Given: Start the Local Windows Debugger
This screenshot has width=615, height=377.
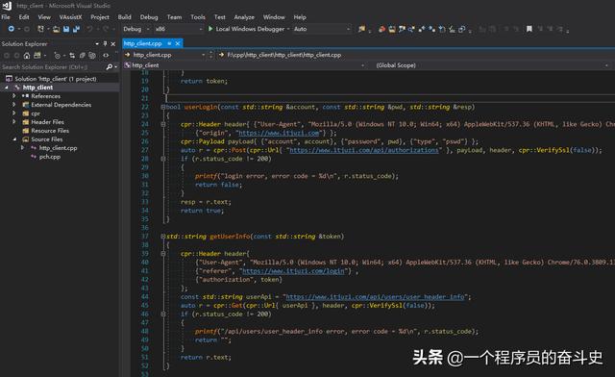Looking at the screenshot, I should pyautogui.click(x=246, y=29).
